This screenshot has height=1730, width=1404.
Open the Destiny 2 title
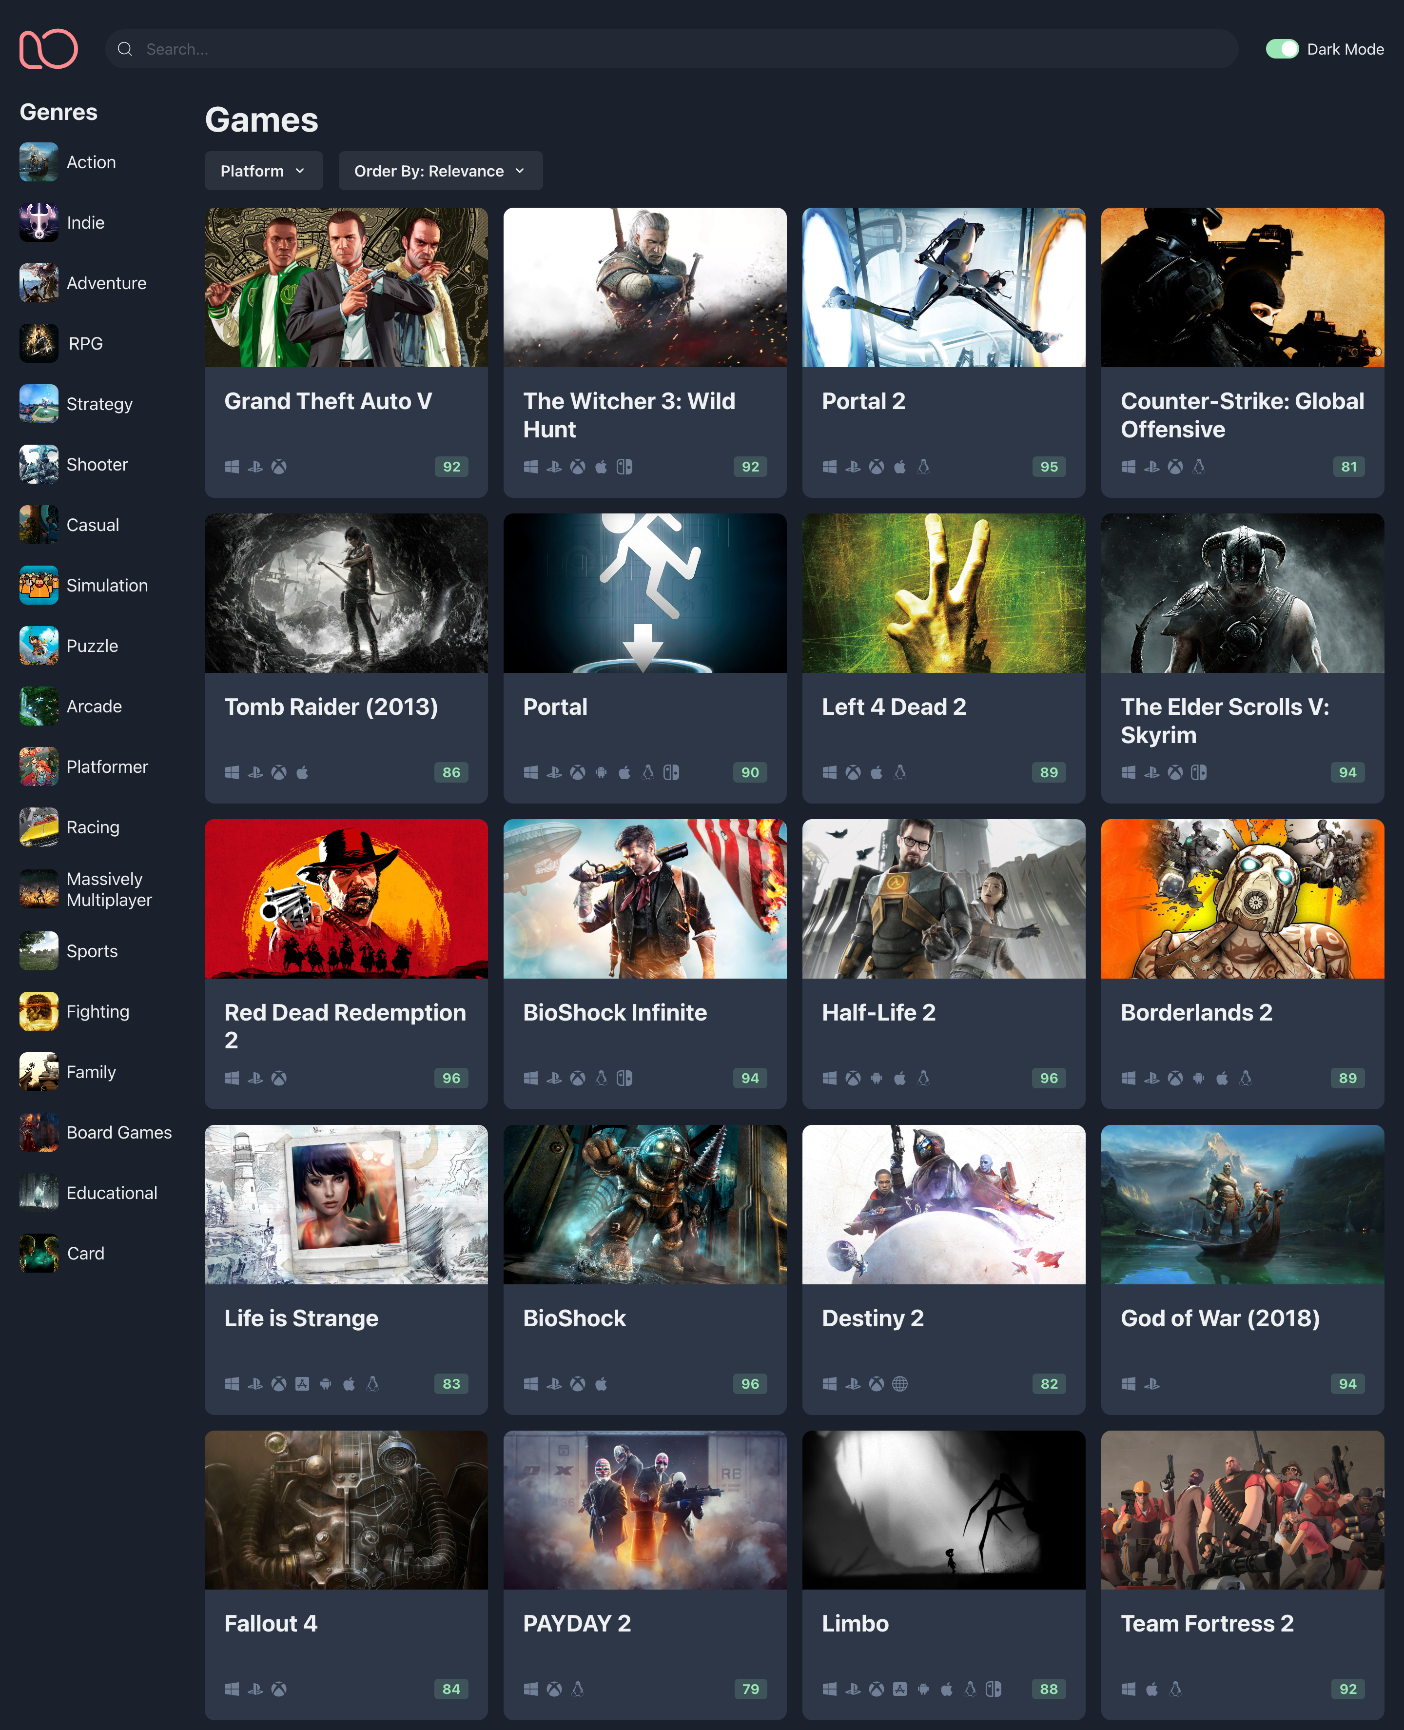[x=873, y=1318]
